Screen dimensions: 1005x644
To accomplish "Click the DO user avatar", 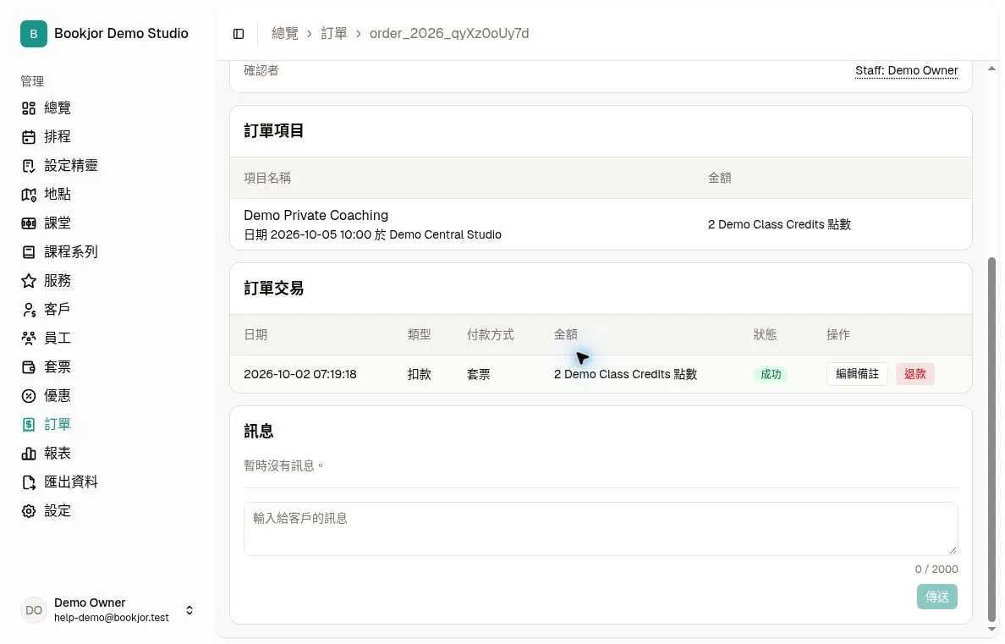I will pos(33,610).
